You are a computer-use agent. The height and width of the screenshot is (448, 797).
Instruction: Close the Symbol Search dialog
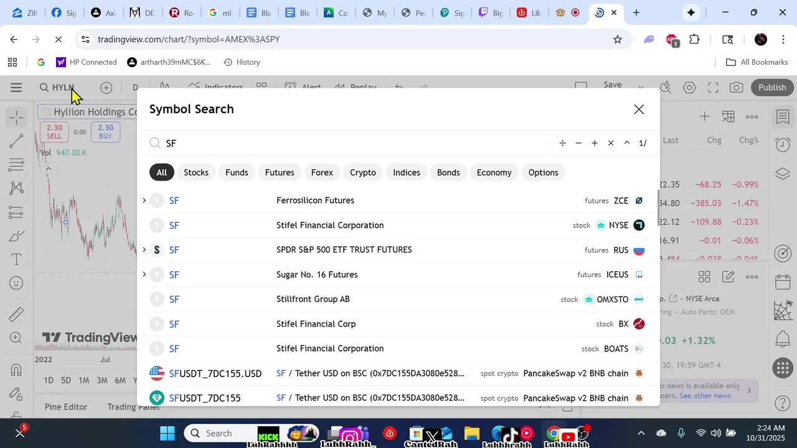point(639,110)
